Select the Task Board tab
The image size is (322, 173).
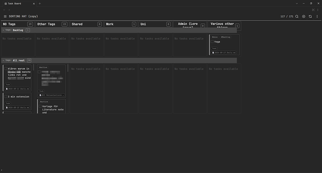(20, 3)
